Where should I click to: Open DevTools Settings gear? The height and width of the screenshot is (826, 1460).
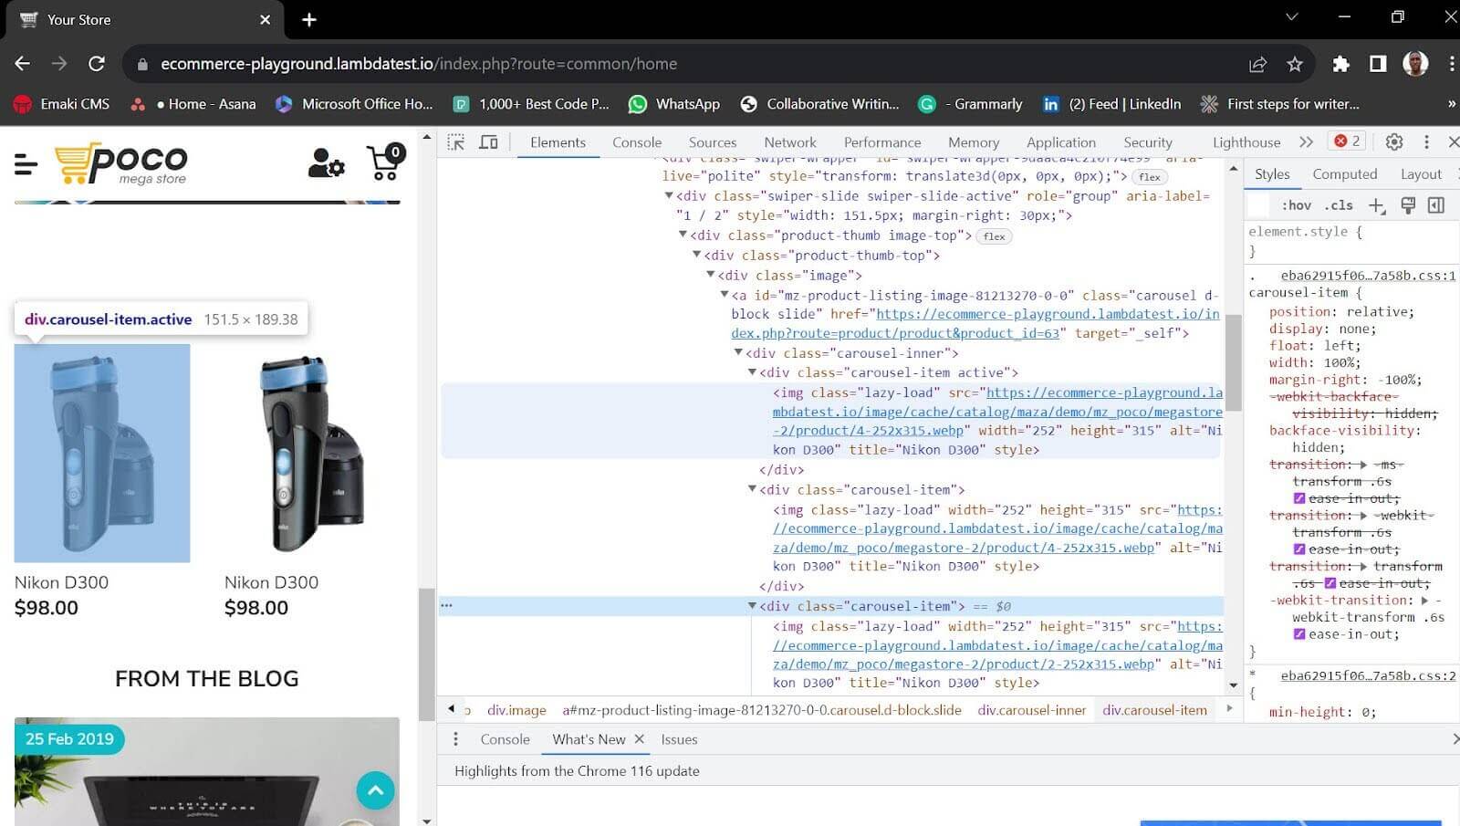coord(1394,141)
